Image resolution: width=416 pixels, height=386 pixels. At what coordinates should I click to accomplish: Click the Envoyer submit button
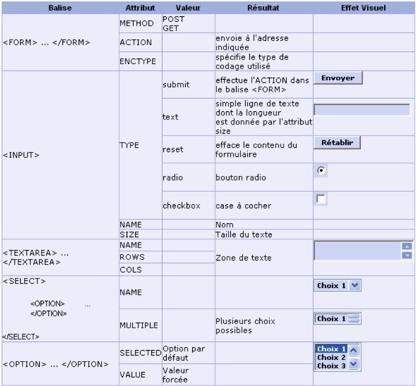pos(338,78)
